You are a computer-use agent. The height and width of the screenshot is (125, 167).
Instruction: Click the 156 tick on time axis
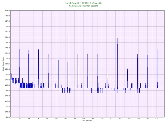click(38, 119)
